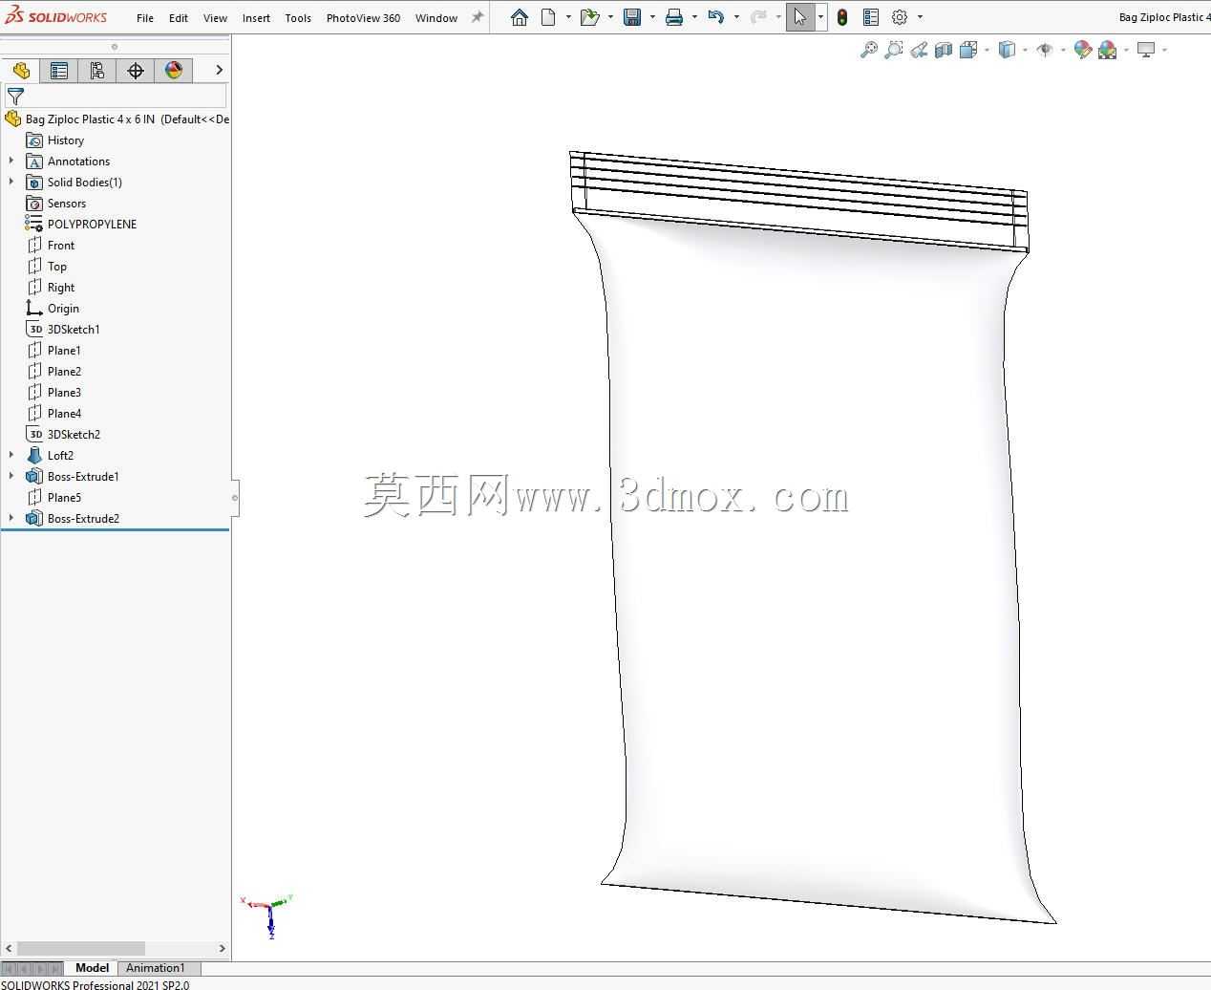Viewport: 1211px width, 990px height.
Task: Expand the Solid Bodies(1) node
Action: click(x=11, y=182)
